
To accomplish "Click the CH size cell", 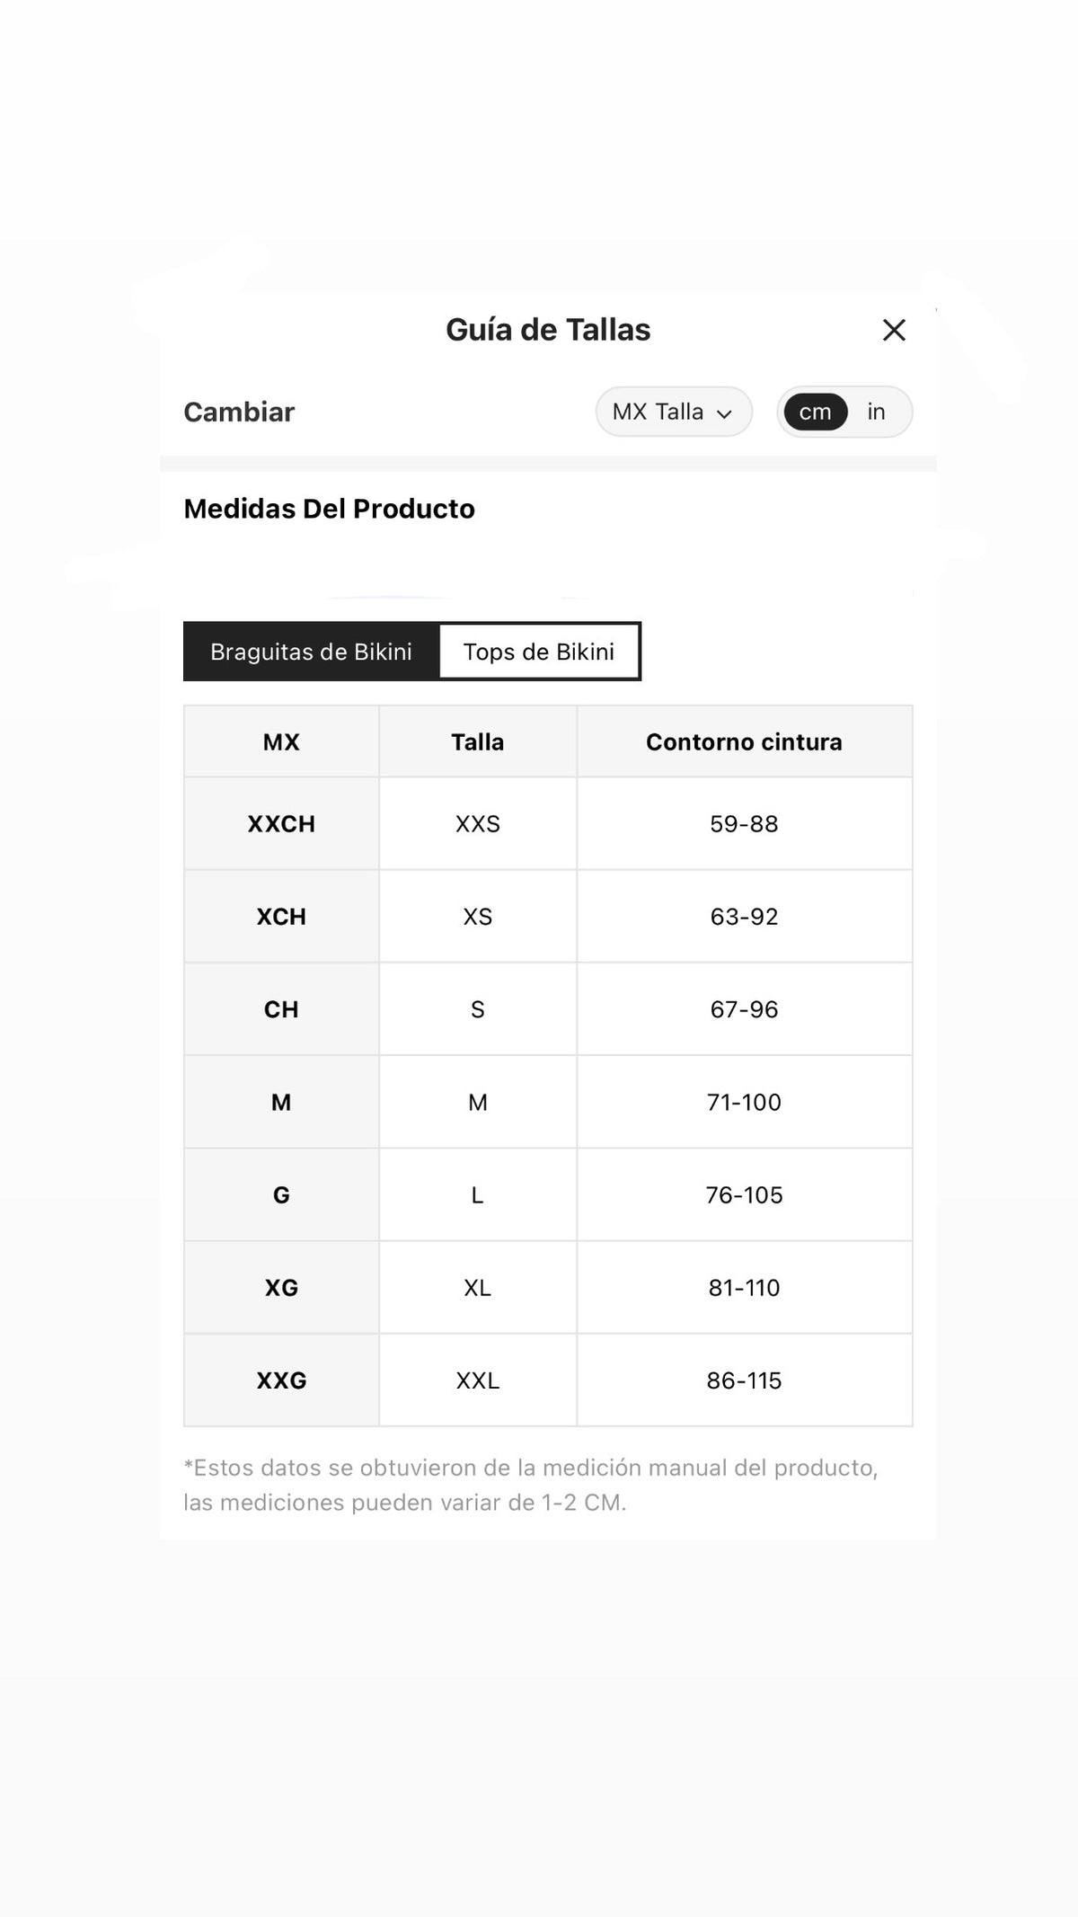I will point(281,1009).
